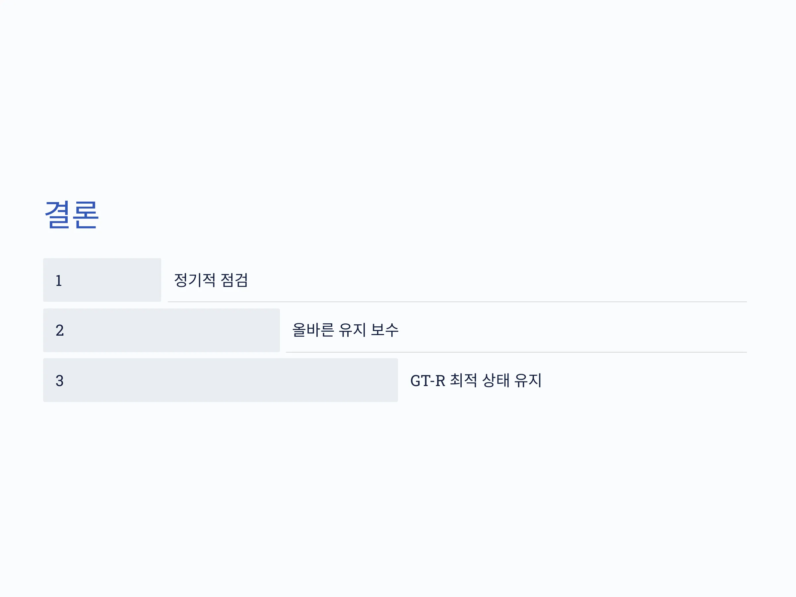This screenshot has height=597, width=796.
Task: Click the empty slide area below step 3
Action: point(398,500)
